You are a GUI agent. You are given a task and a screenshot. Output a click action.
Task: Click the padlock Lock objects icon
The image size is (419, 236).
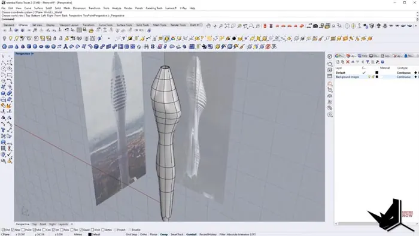coord(55,38)
